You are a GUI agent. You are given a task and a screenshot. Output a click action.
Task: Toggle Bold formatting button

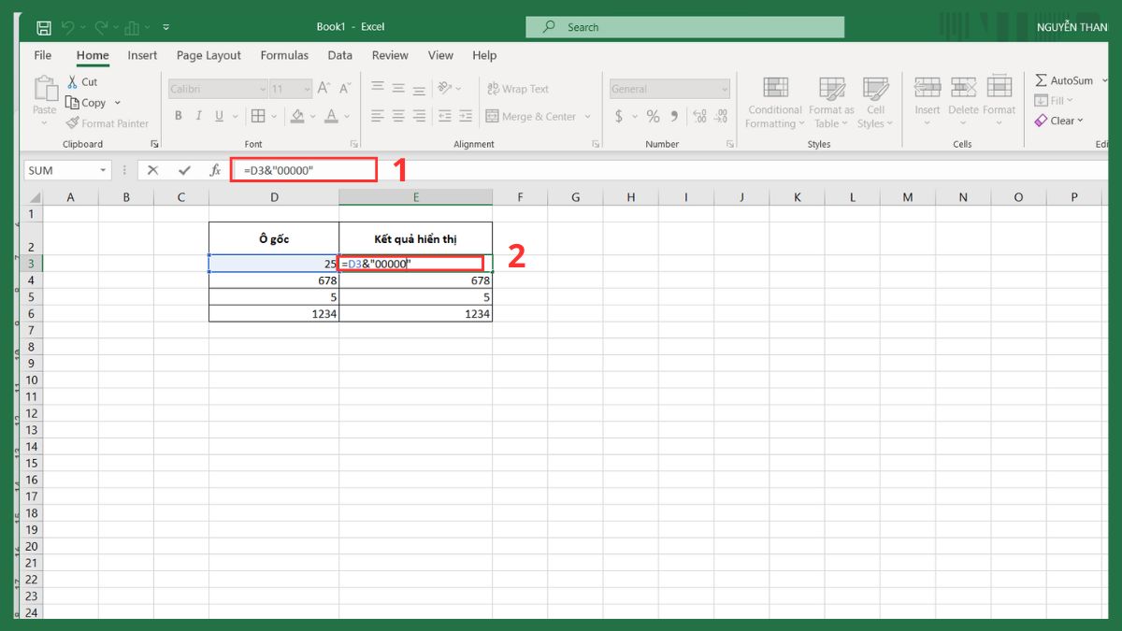pyautogui.click(x=178, y=117)
